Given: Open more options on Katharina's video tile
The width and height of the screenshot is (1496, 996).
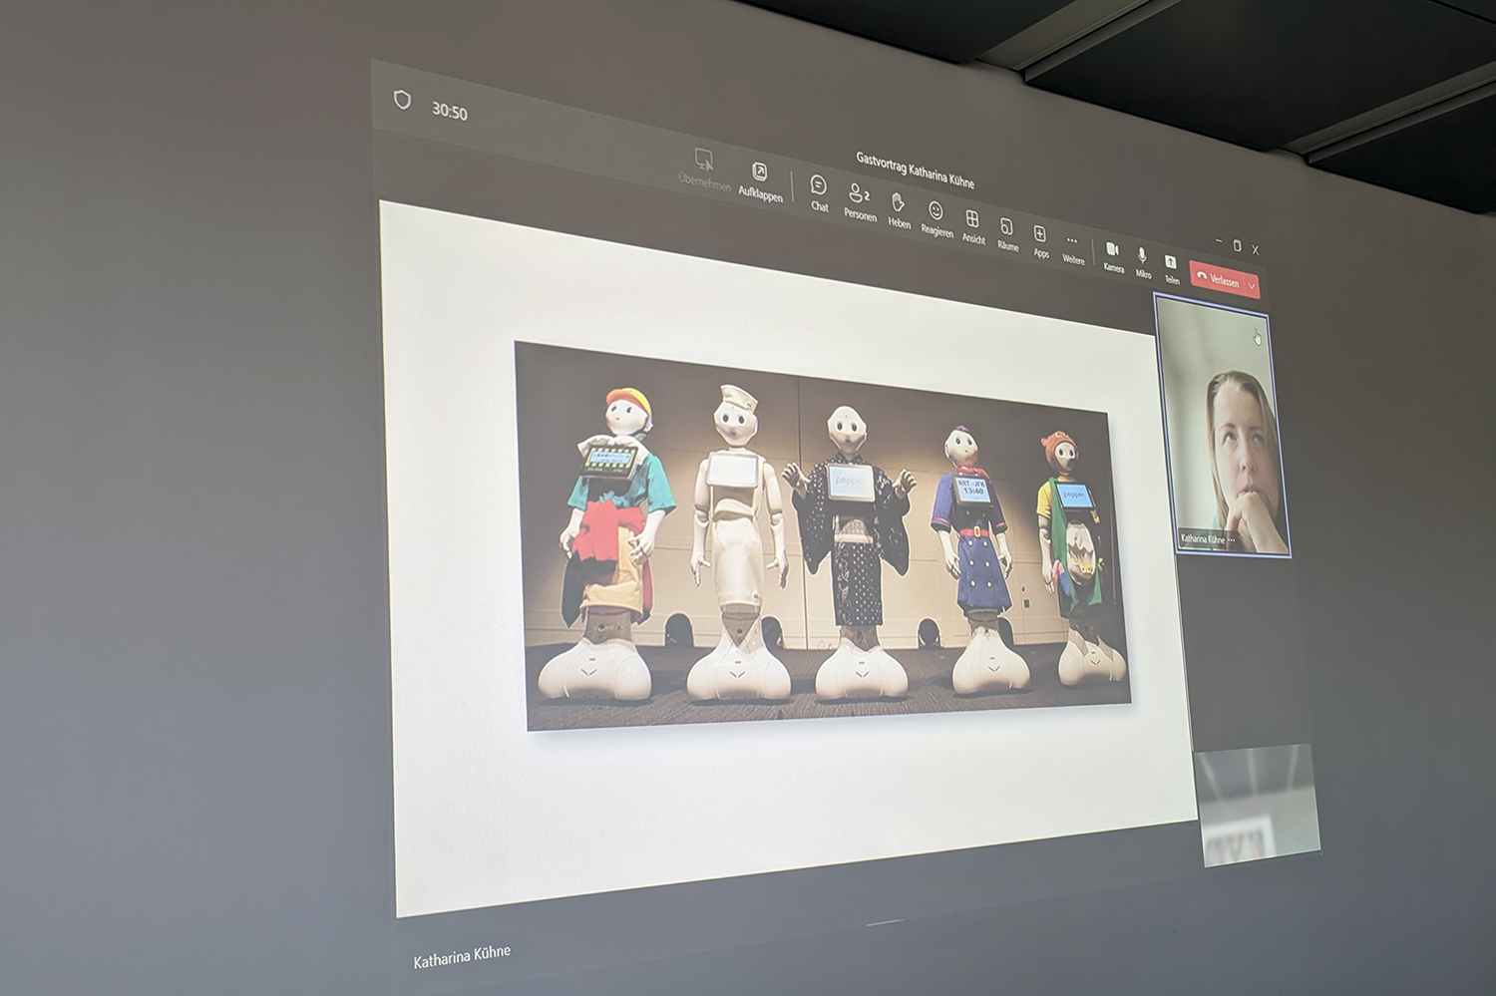Looking at the screenshot, I should pos(1232,540).
